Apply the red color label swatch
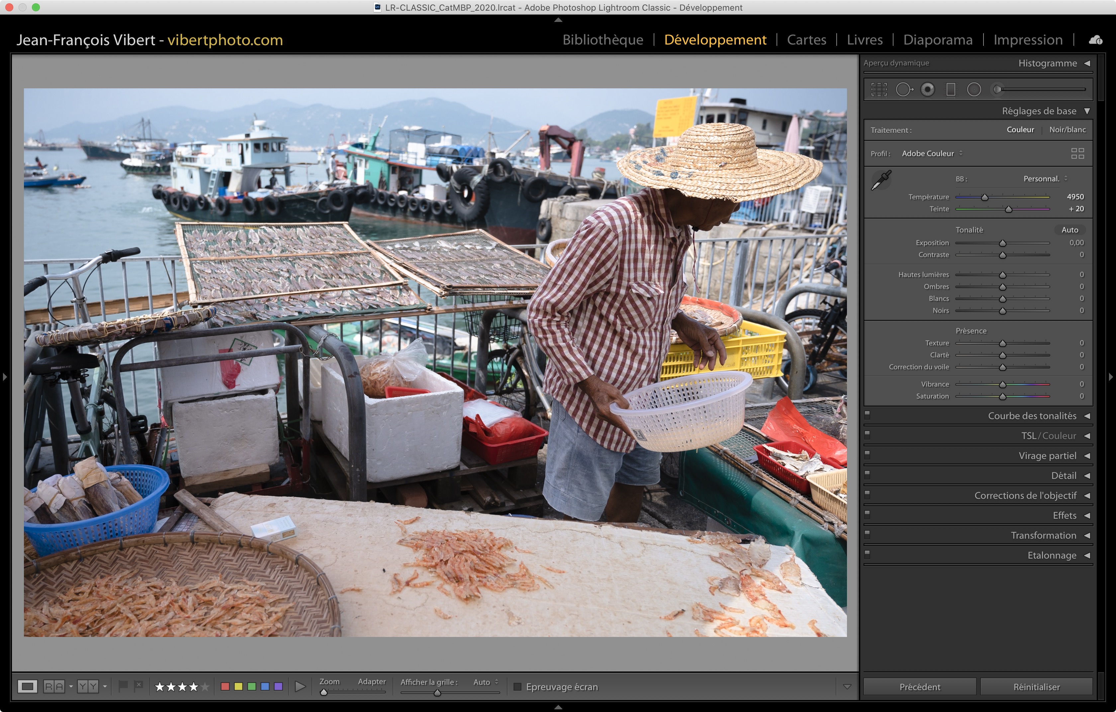Viewport: 1116px width, 712px height. [x=225, y=686]
